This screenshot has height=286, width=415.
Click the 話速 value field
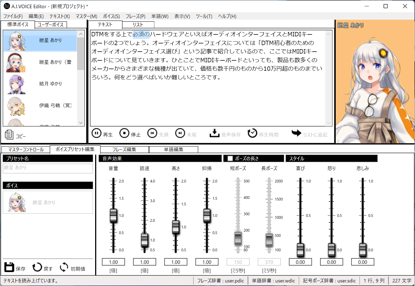(x=145, y=262)
